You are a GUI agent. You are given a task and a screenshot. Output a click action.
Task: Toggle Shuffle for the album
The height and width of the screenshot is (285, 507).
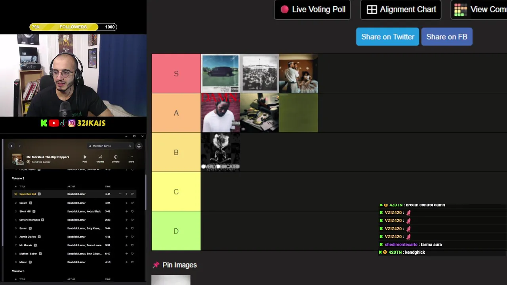(100, 159)
